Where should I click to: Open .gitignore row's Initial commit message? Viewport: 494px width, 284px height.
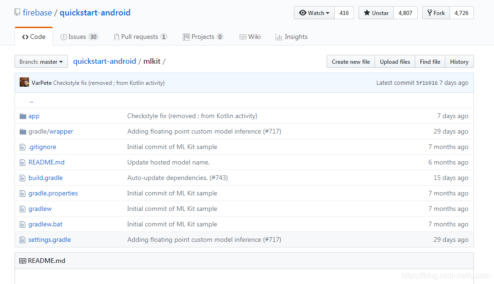[172, 147]
